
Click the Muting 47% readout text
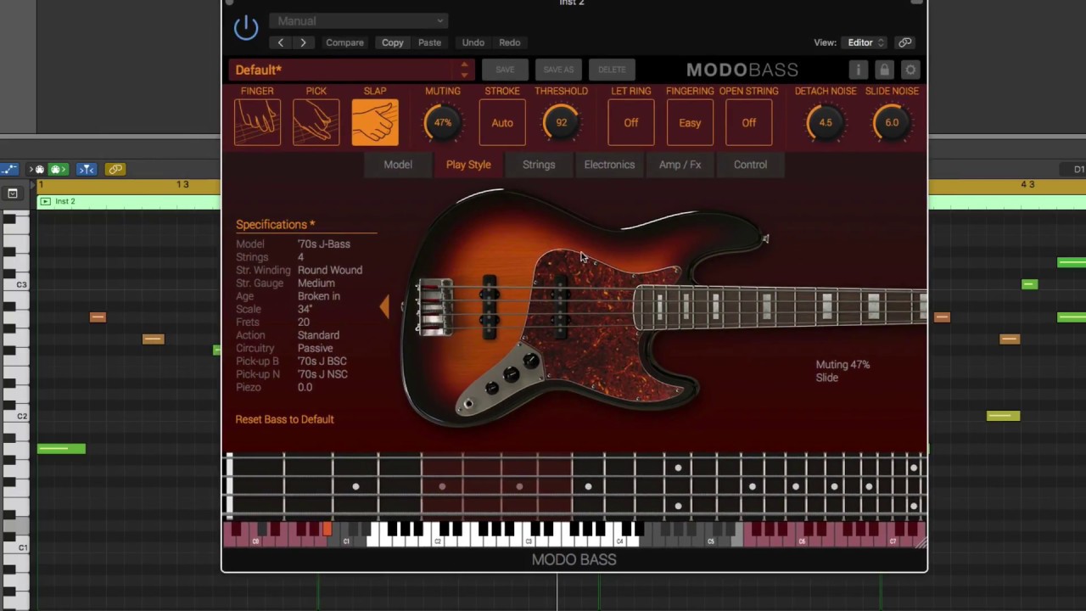point(842,365)
